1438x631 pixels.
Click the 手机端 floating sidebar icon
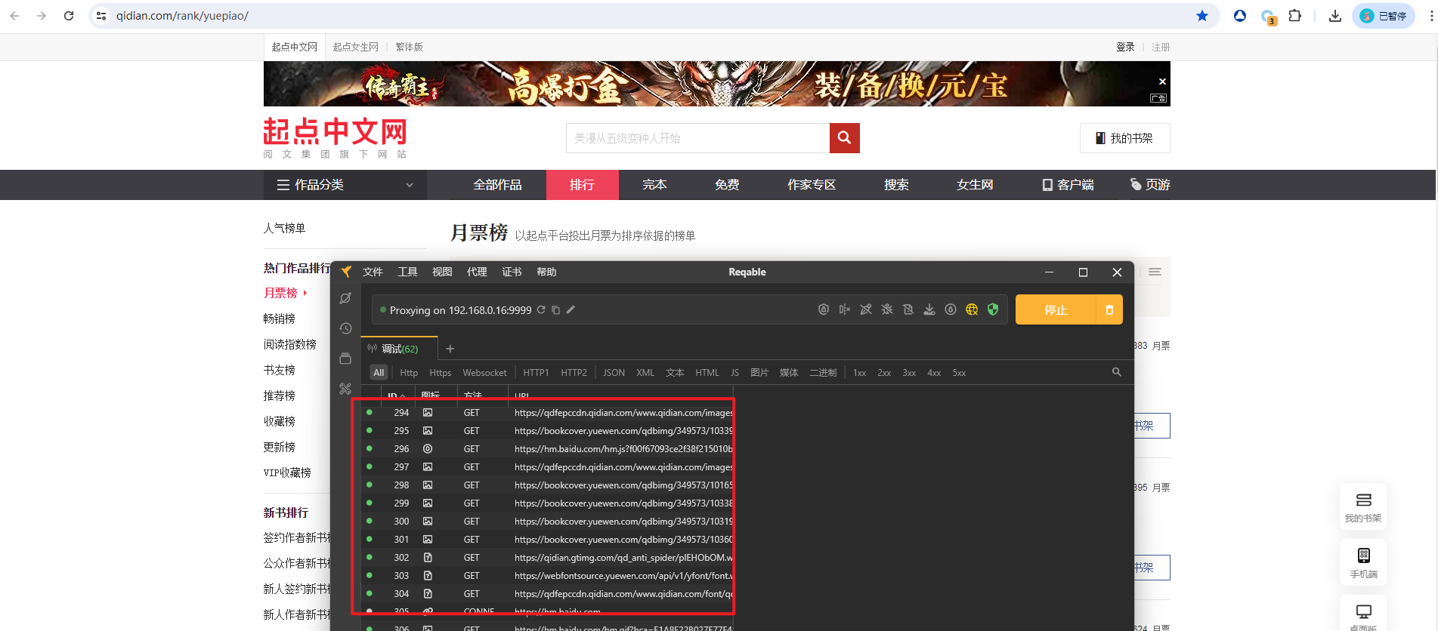tap(1363, 563)
